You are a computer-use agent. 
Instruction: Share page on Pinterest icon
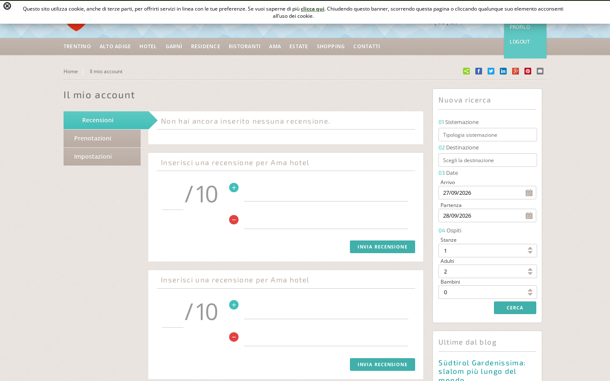(x=528, y=71)
